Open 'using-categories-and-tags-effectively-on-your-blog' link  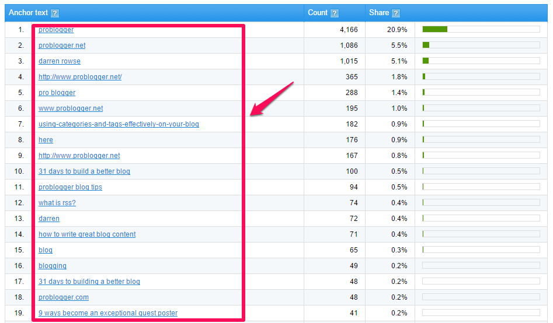119,124
